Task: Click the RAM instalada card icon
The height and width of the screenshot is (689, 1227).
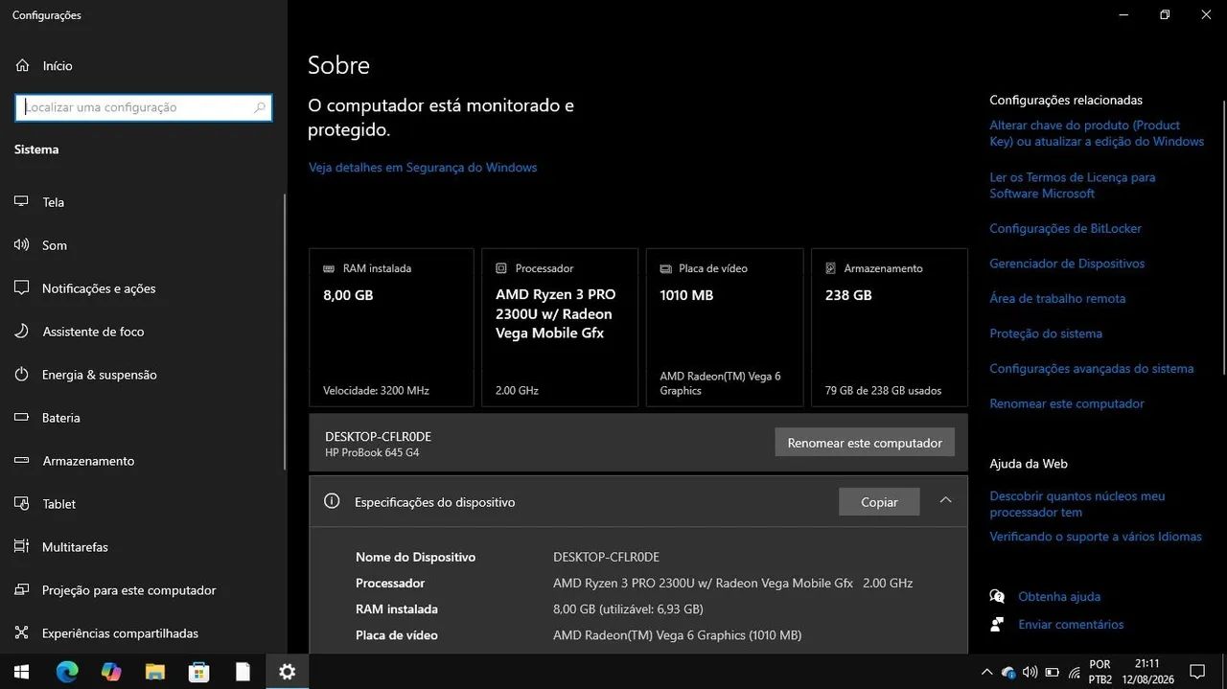Action: (329, 269)
